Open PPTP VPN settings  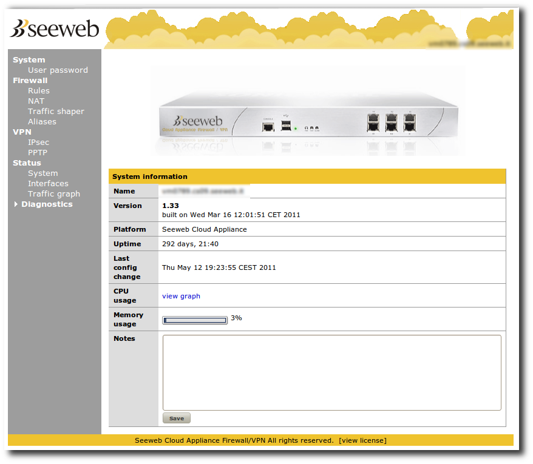click(x=38, y=152)
